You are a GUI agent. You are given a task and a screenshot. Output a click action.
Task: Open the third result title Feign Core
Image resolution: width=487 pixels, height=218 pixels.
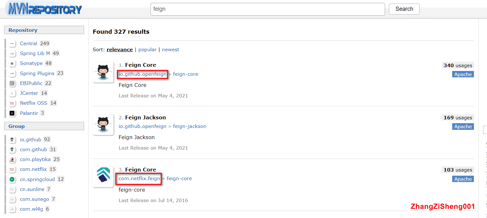[x=141, y=170]
